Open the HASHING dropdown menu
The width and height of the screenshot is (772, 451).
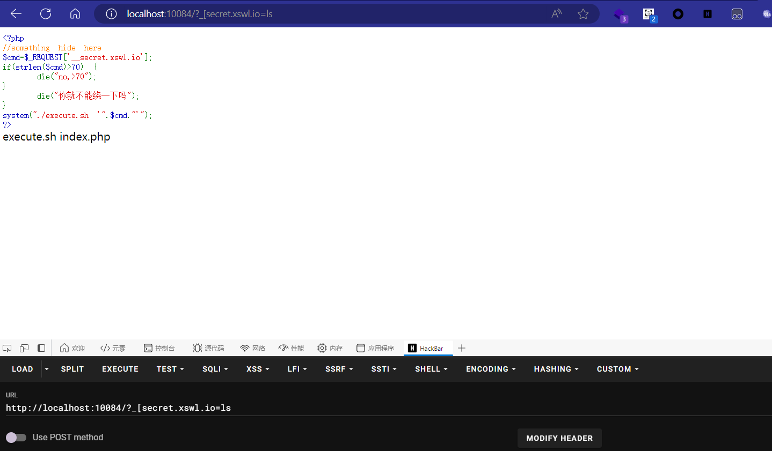(556, 369)
